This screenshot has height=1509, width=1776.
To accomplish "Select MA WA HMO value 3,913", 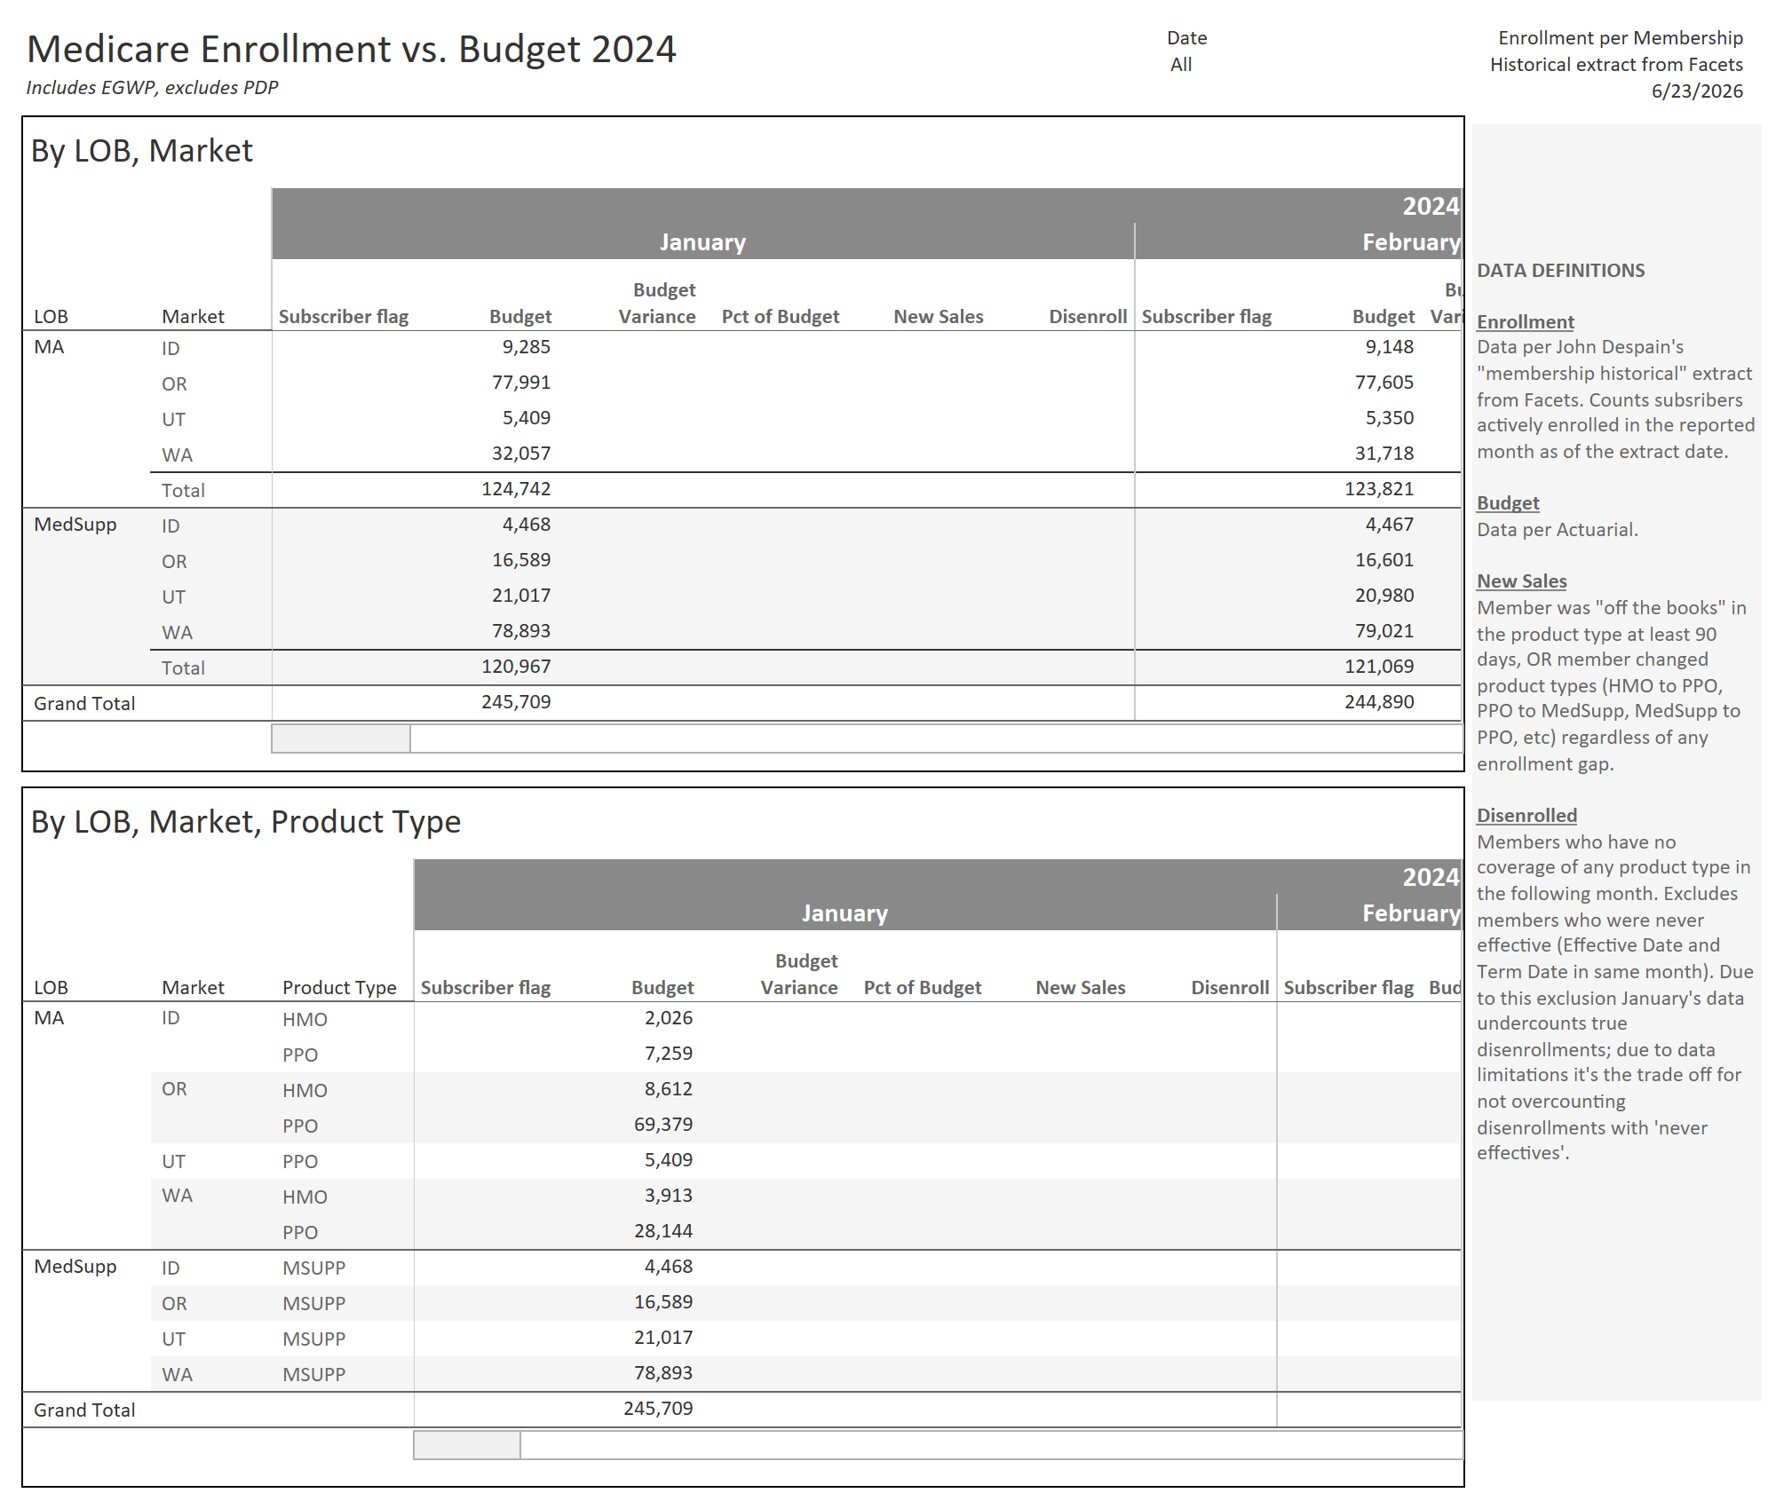I will [x=669, y=1196].
